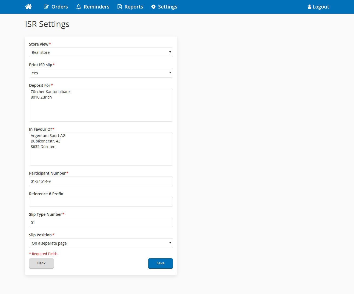Expand the Print ISR slip dropdown
Image resolution: width=354 pixels, height=294 pixels.
101,73
